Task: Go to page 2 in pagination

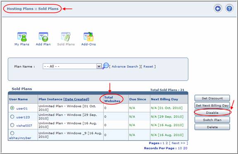Action: 167,143
